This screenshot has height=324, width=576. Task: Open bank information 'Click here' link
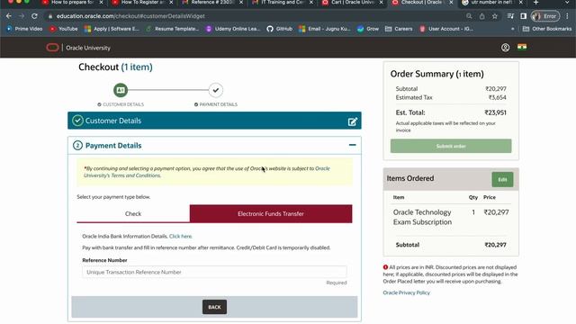180,236
